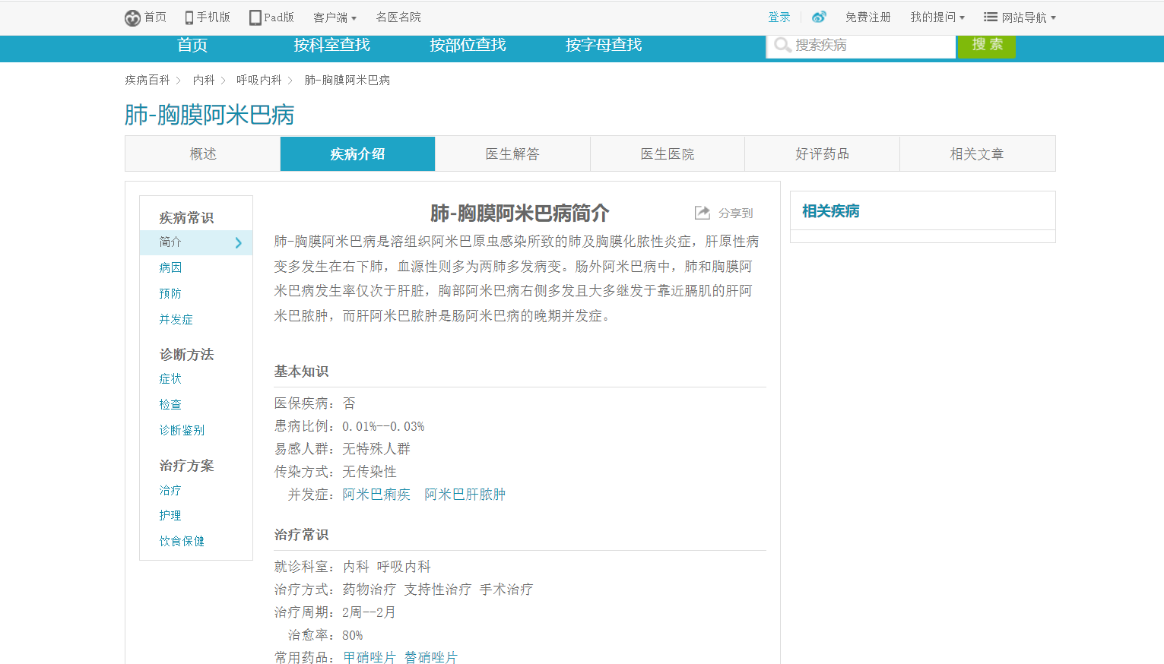Screen dimensions: 1164x664
Task: Select 按部位查找 in the navigation bar
Action: [468, 46]
